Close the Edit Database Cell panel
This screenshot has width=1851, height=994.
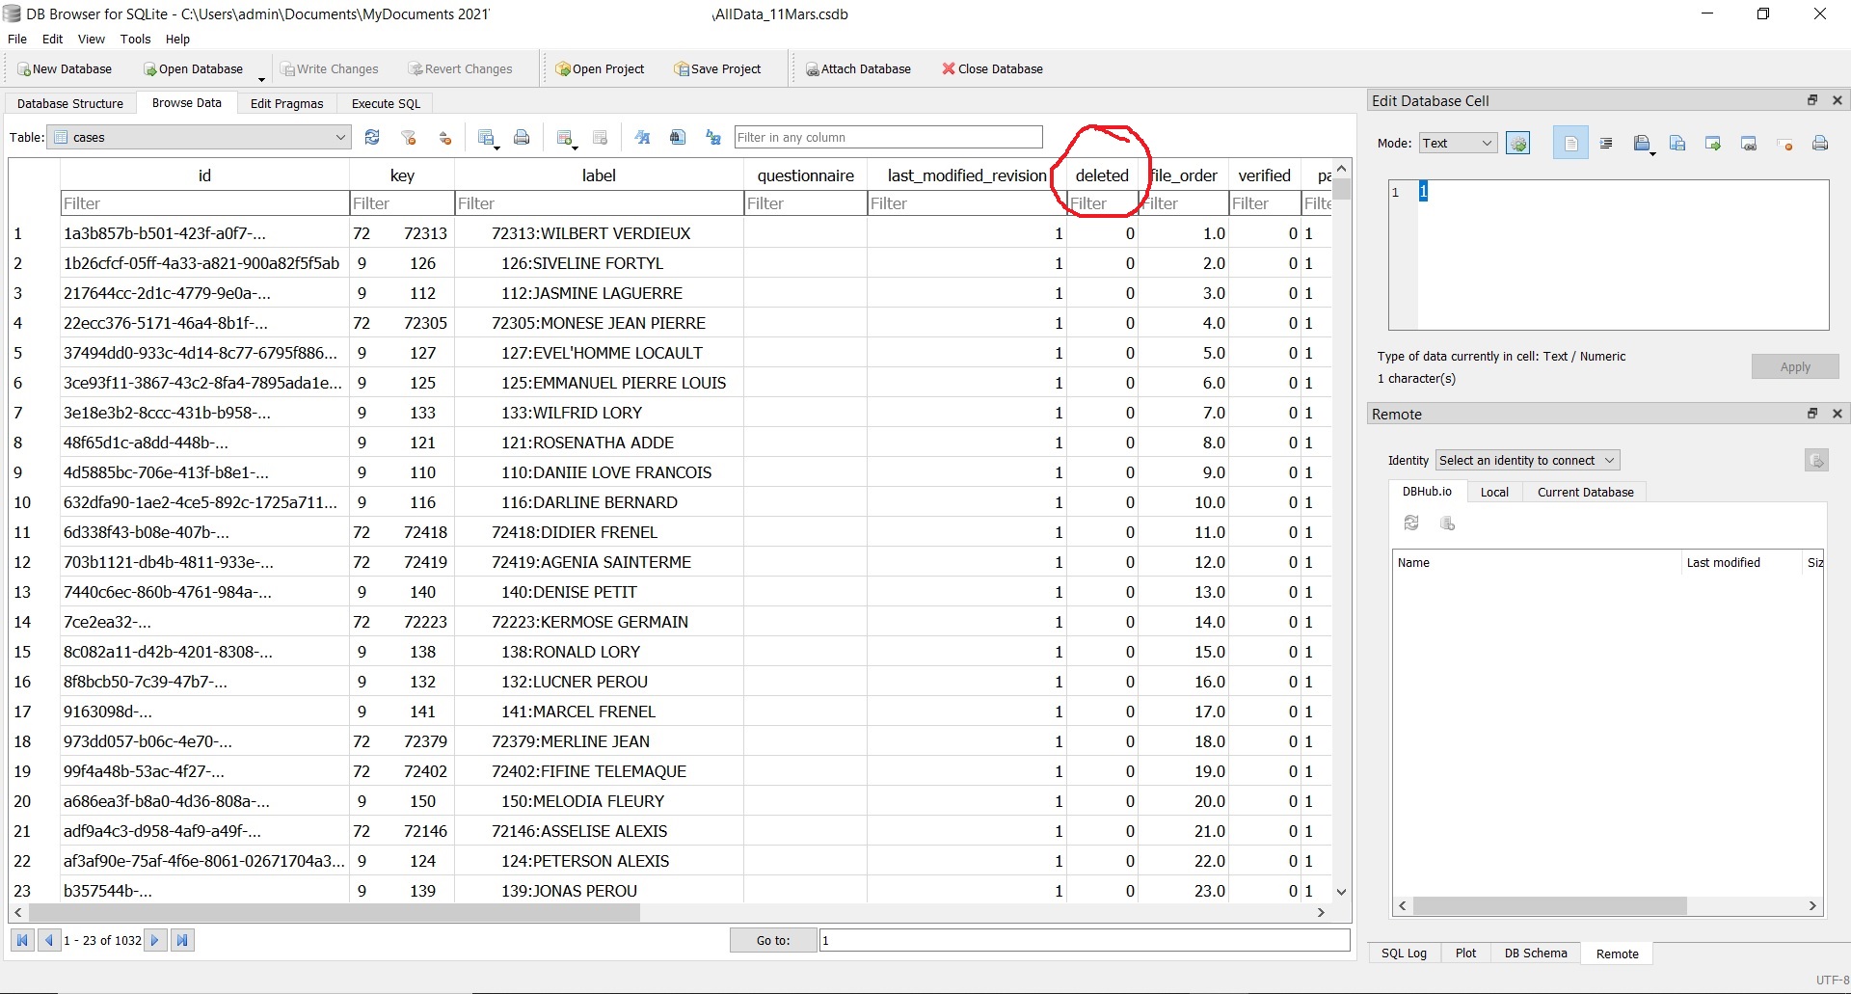[1838, 100]
